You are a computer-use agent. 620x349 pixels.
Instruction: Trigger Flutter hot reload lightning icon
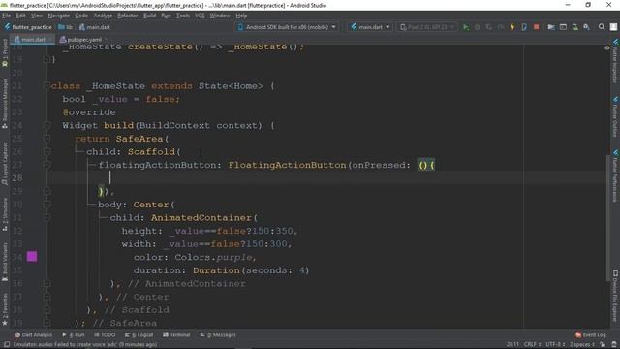(x=512, y=27)
